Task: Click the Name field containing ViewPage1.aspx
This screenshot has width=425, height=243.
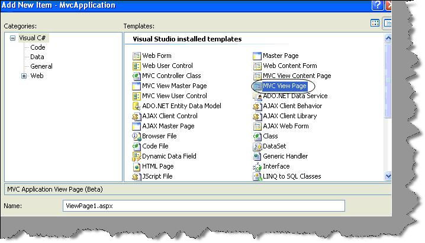Action: click(204, 206)
